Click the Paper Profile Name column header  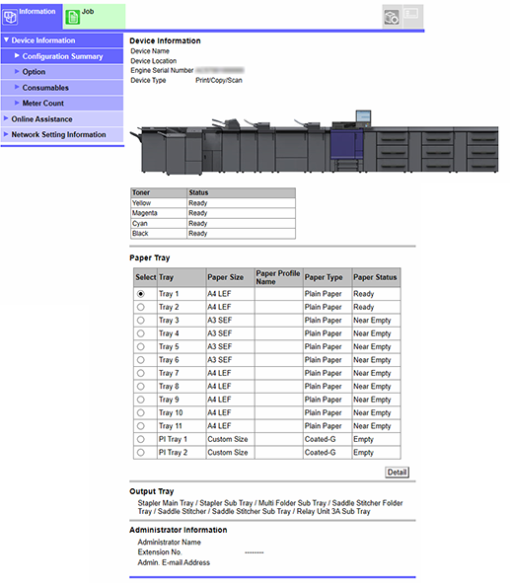click(x=278, y=277)
